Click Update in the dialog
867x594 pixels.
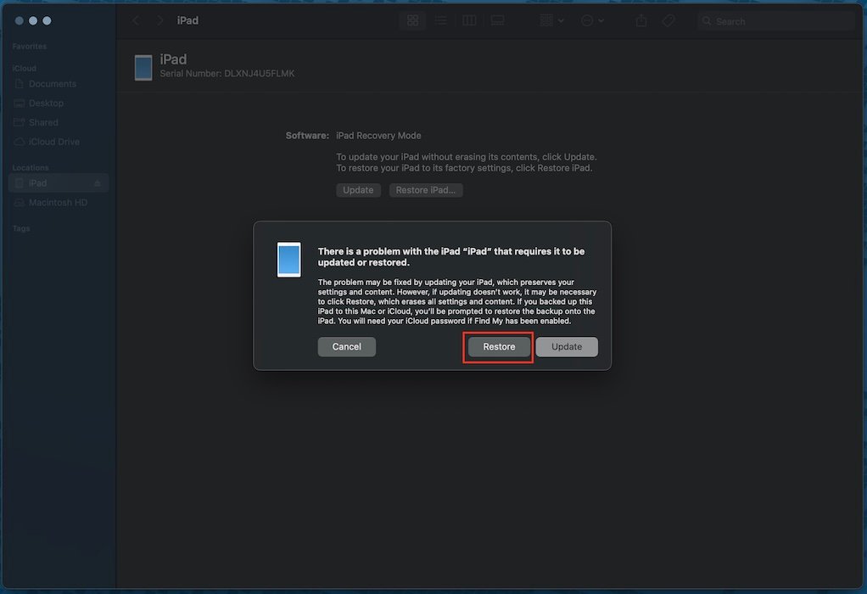pos(567,347)
